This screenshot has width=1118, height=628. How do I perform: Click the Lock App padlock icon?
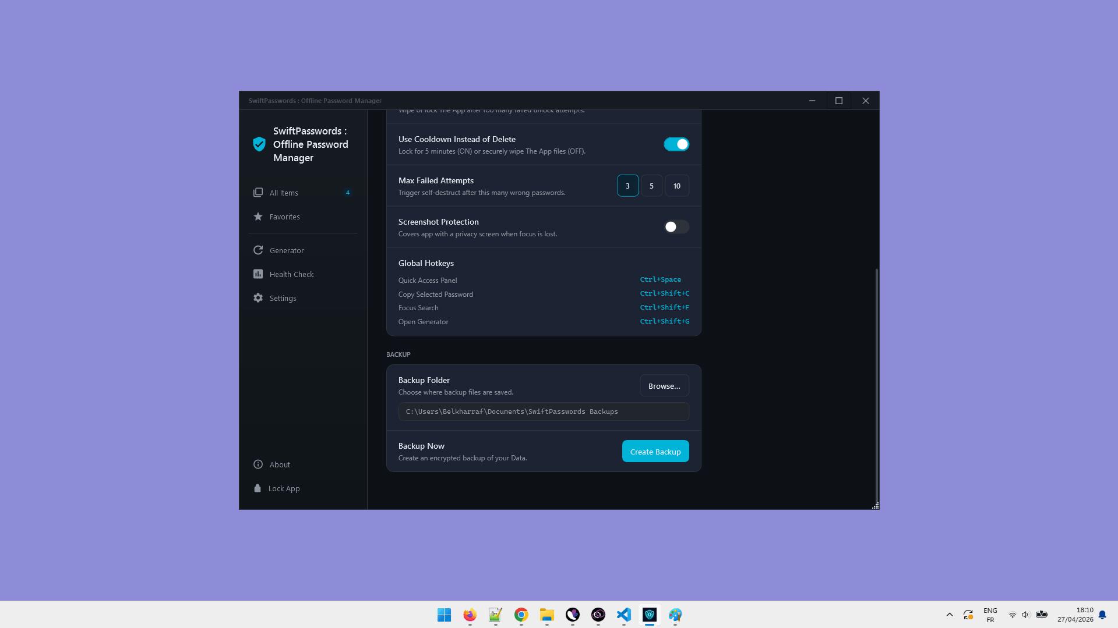(x=258, y=488)
